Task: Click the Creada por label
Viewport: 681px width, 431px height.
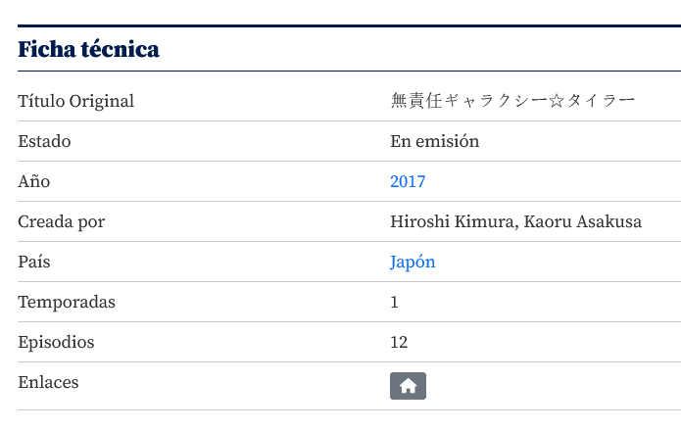Action: [x=61, y=221]
